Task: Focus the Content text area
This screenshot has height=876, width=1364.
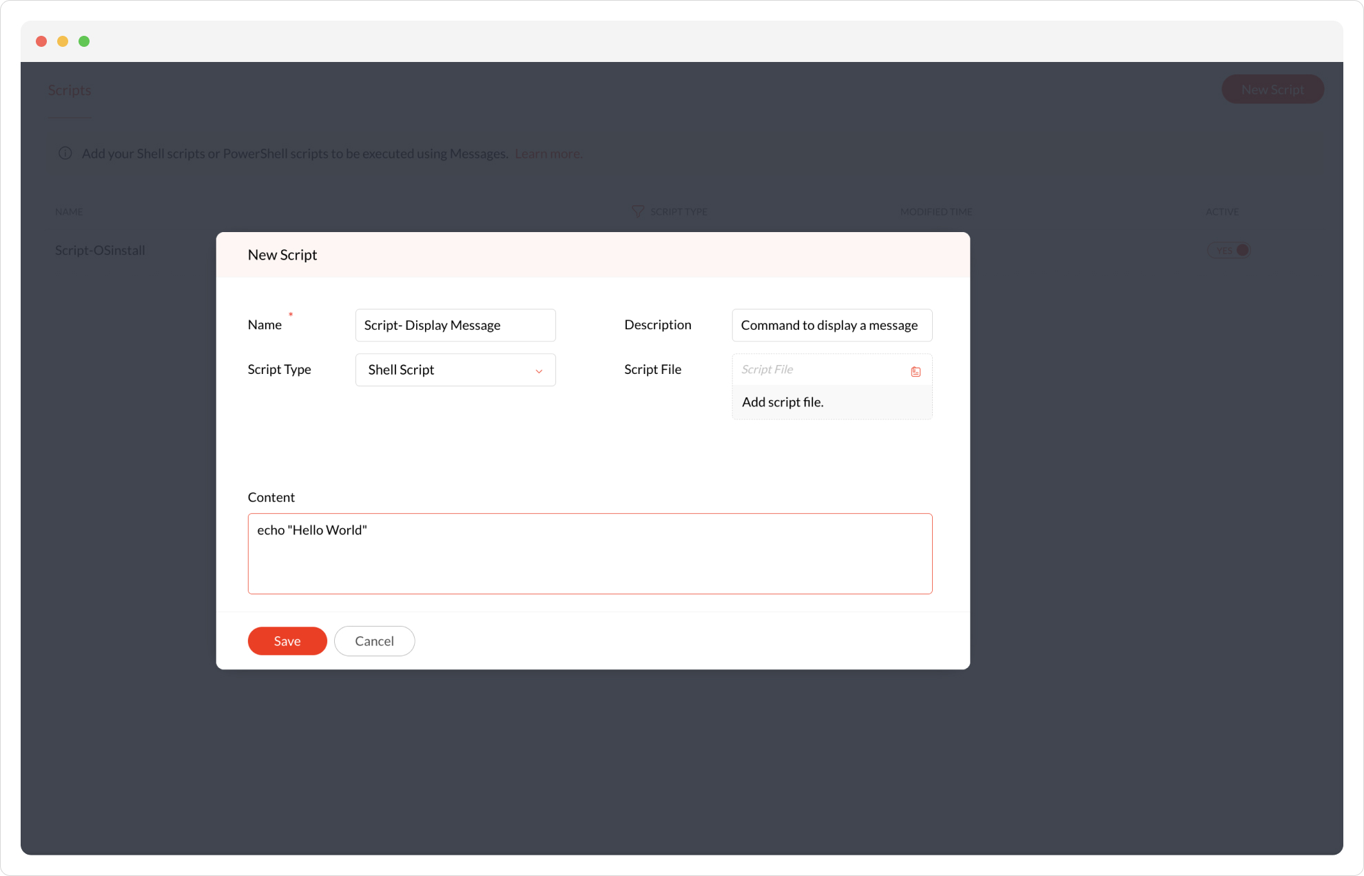Action: [590, 554]
